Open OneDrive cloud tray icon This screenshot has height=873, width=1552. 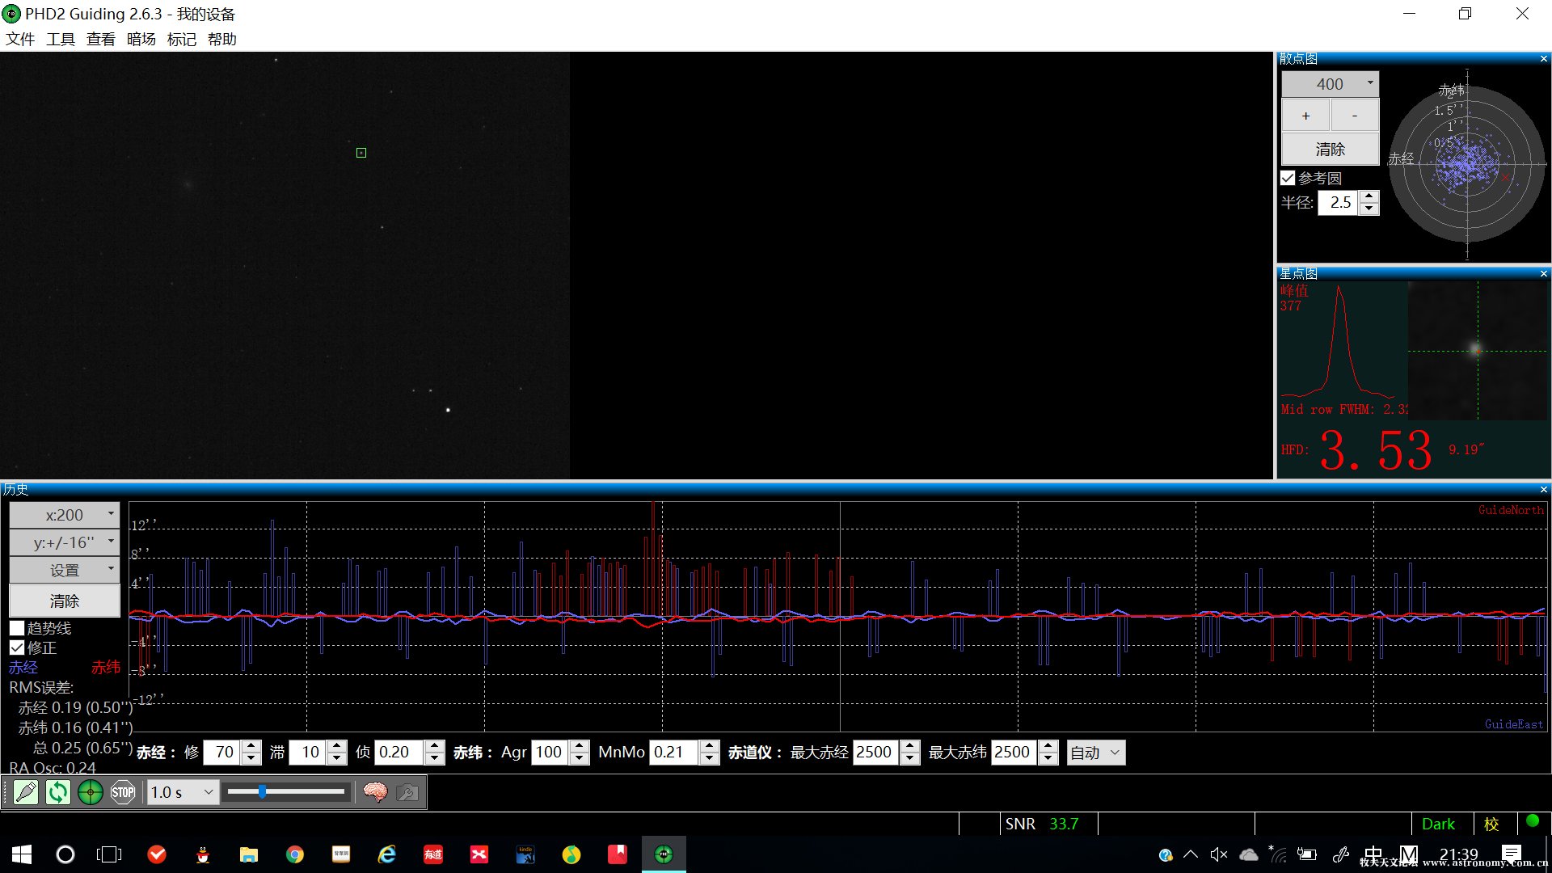tap(1249, 854)
